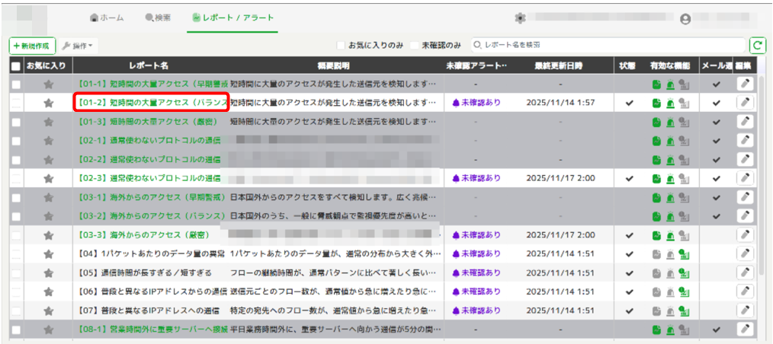The width and height of the screenshot is (773, 344).
Task: Click green report icon in row 【03-3】
Action: tap(656, 235)
